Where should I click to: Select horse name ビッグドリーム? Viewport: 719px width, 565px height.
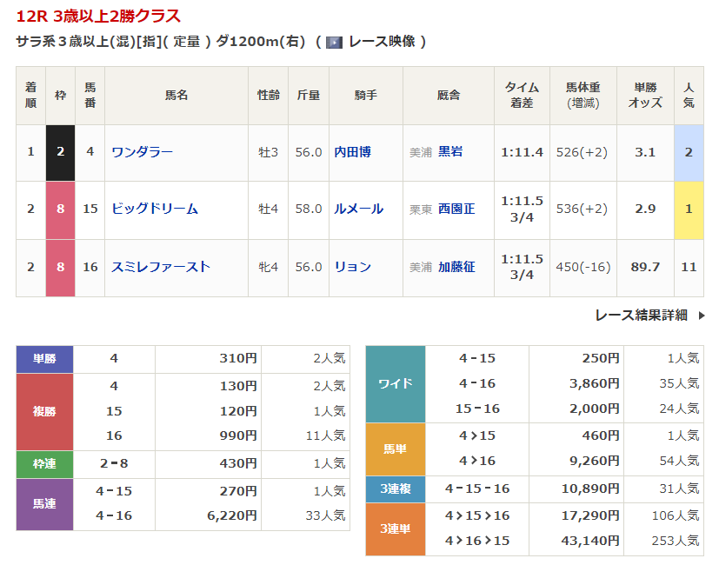coord(155,209)
